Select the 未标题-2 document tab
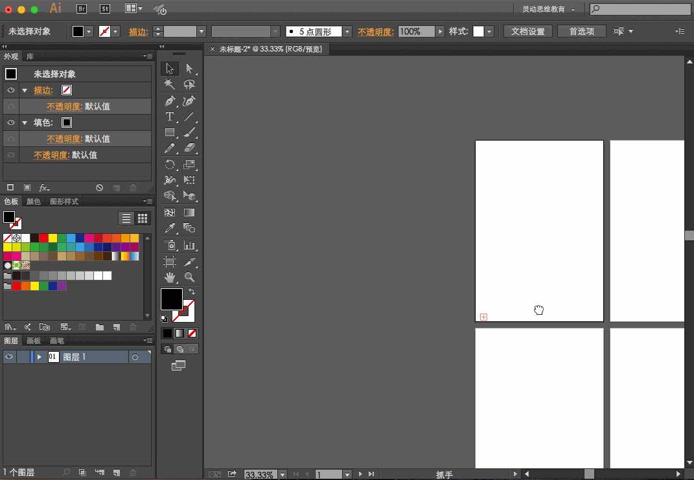The height and width of the screenshot is (480, 694). (270, 49)
